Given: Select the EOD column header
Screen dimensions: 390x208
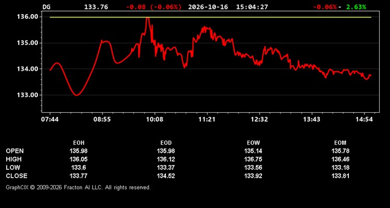Looking at the screenshot, I should (166, 143).
